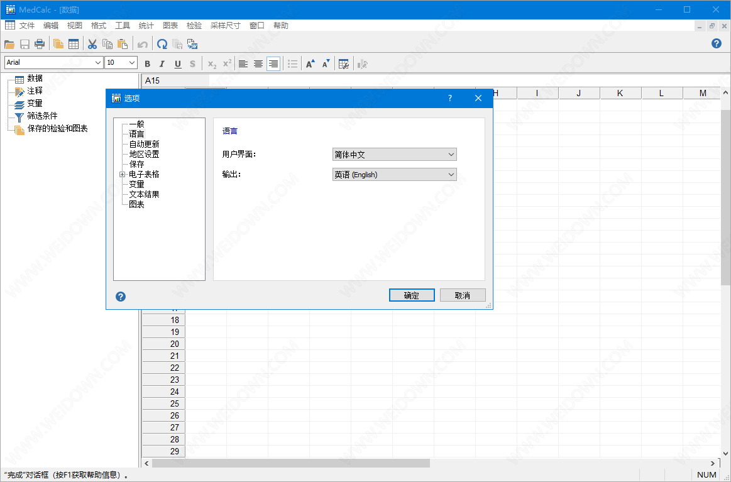Image resolution: width=731 pixels, height=482 pixels.
Task: Click the 取消 button
Action: (463, 295)
